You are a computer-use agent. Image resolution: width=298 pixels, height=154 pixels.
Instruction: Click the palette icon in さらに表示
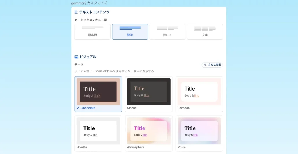pyautogui.click(x=205, y=65)
